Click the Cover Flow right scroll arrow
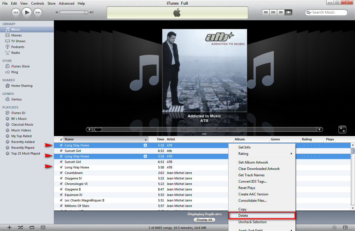This screenshot has width=355, height=231. point(320,129)
